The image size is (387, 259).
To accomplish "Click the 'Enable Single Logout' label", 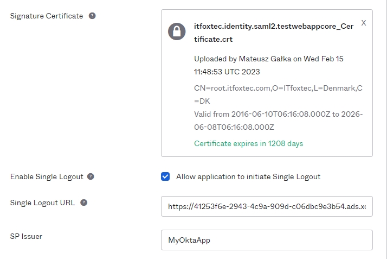I will (x=47, y=176).
